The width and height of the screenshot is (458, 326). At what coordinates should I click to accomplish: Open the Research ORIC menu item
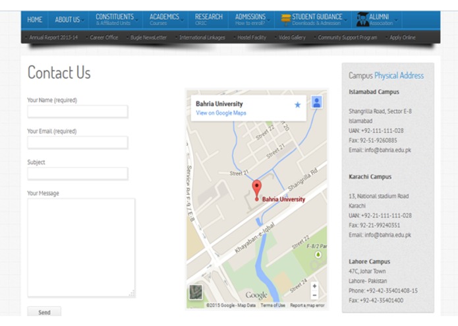tap(208, 19)
